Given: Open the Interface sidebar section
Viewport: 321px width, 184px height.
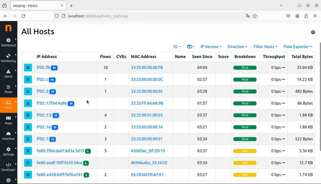Looking at the screenshot, I should pyautogui.click(x=8, y=136).
